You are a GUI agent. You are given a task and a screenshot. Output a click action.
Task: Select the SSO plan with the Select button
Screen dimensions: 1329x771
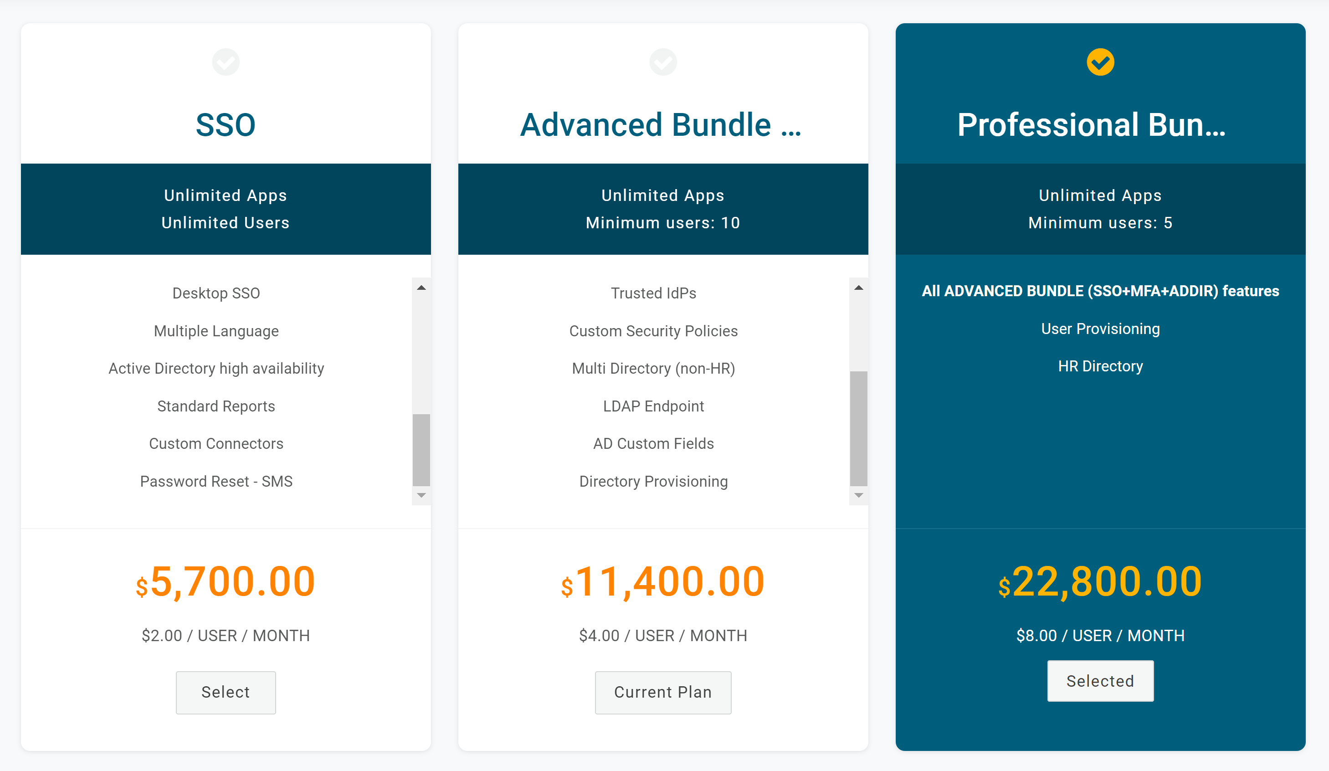(226, 693)
